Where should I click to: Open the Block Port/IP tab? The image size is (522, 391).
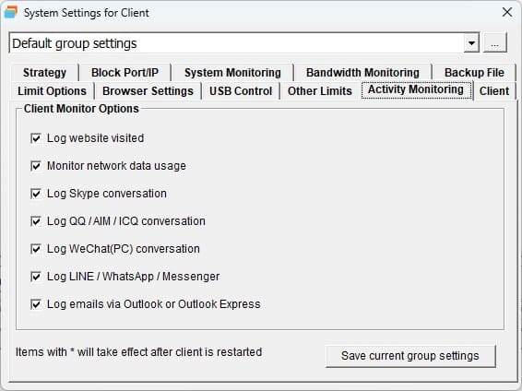click(x=125, y=73)
